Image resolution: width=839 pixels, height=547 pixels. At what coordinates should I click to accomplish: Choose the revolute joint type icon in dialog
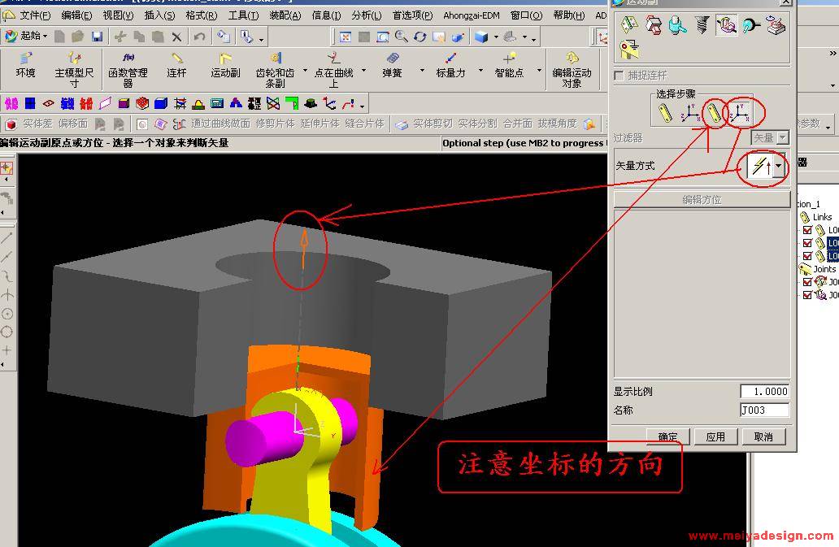pos(628,24)
